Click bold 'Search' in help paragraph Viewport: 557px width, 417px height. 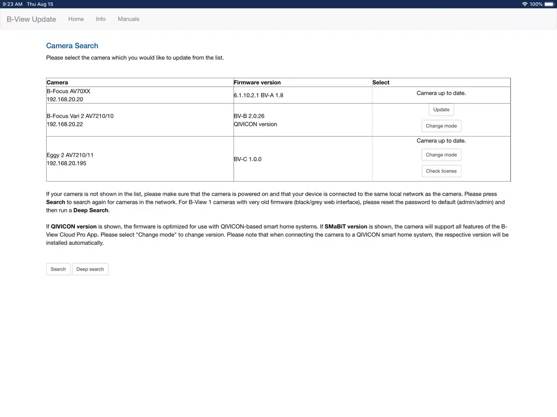(x=55, y=202)
